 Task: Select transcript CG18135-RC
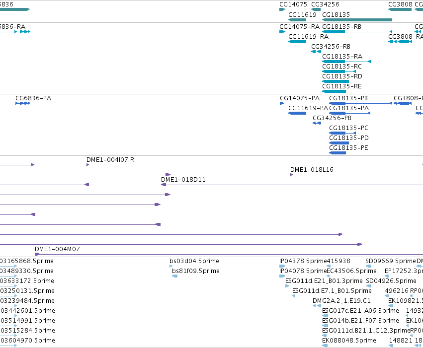(342, 67)
